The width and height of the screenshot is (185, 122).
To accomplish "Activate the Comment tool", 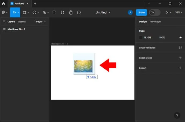I will coord(79,12).
